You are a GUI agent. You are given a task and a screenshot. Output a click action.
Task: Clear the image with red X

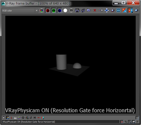tap(95, 10)
